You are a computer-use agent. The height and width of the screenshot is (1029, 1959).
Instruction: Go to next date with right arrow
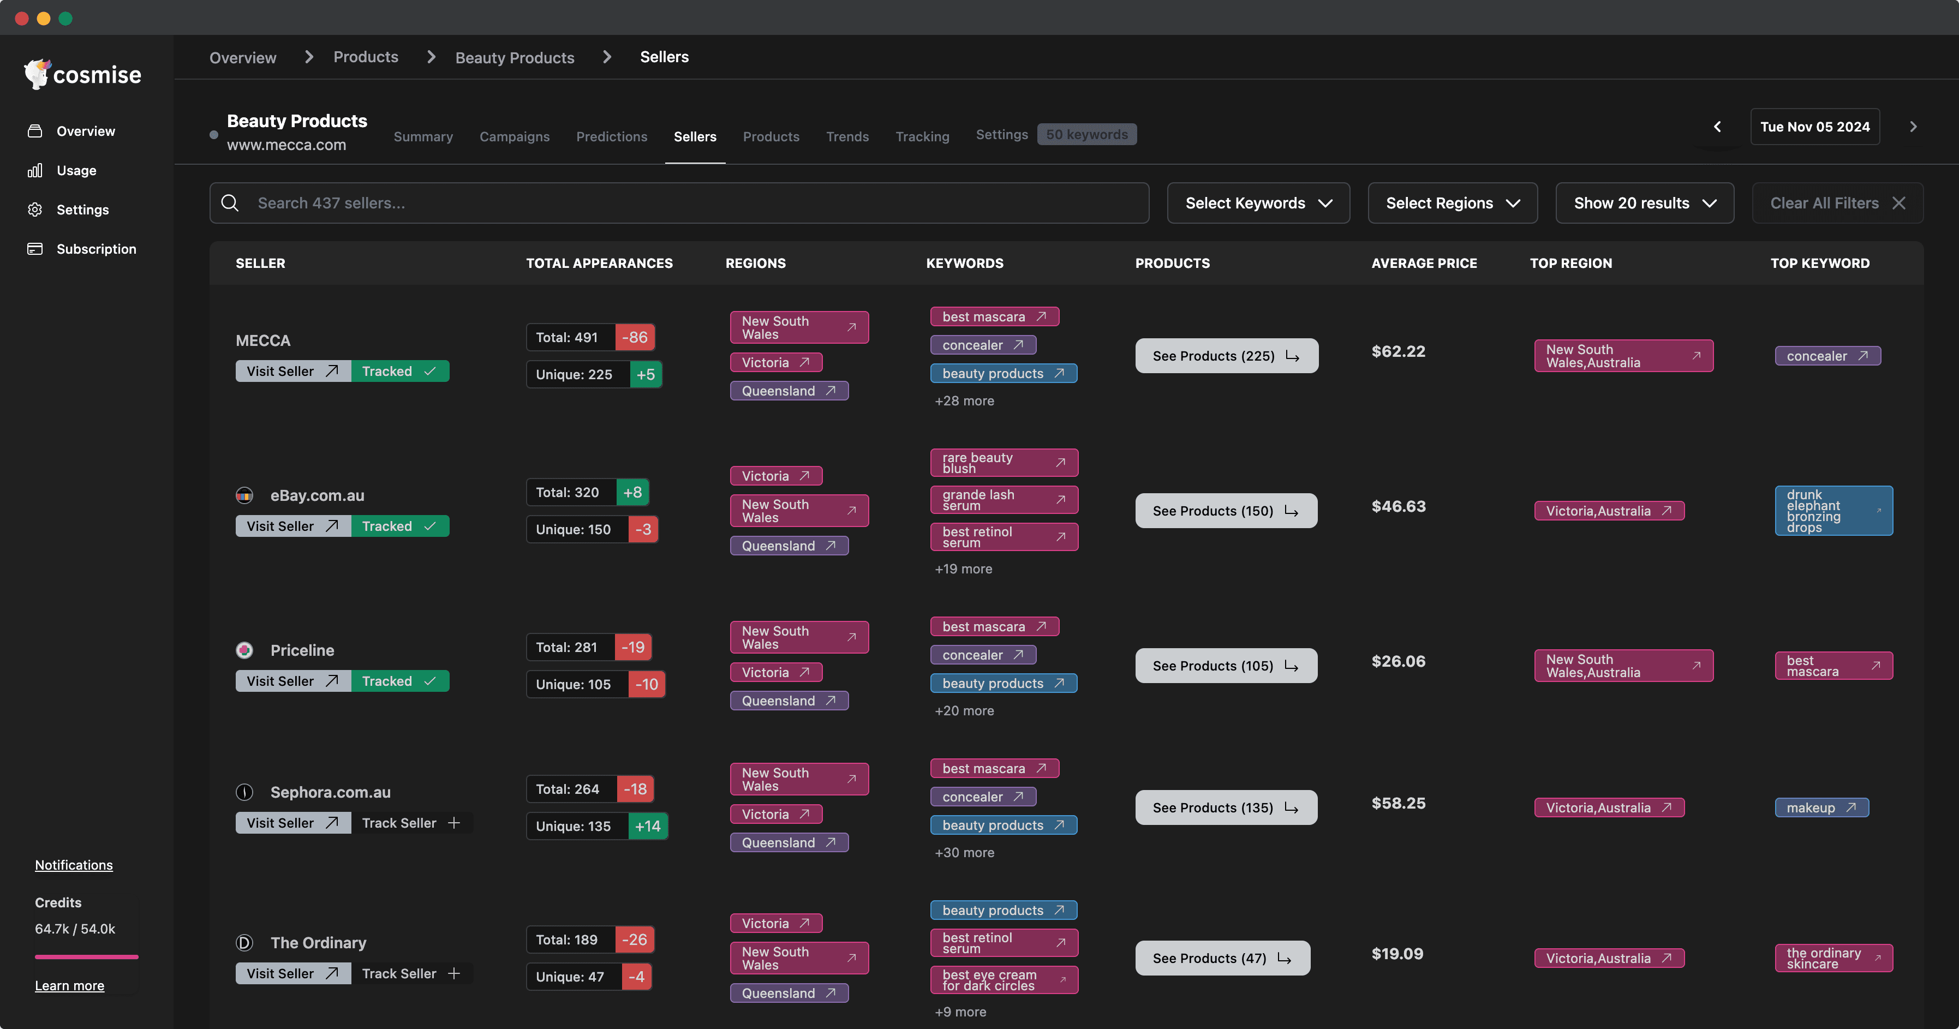pyautogui.click(x=1913, y=126)
